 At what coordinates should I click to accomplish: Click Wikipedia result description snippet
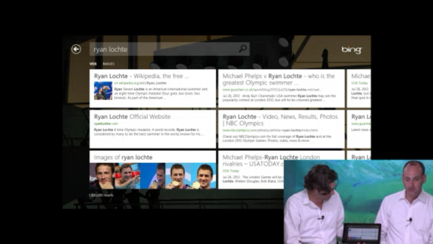[x=161, y=93]
